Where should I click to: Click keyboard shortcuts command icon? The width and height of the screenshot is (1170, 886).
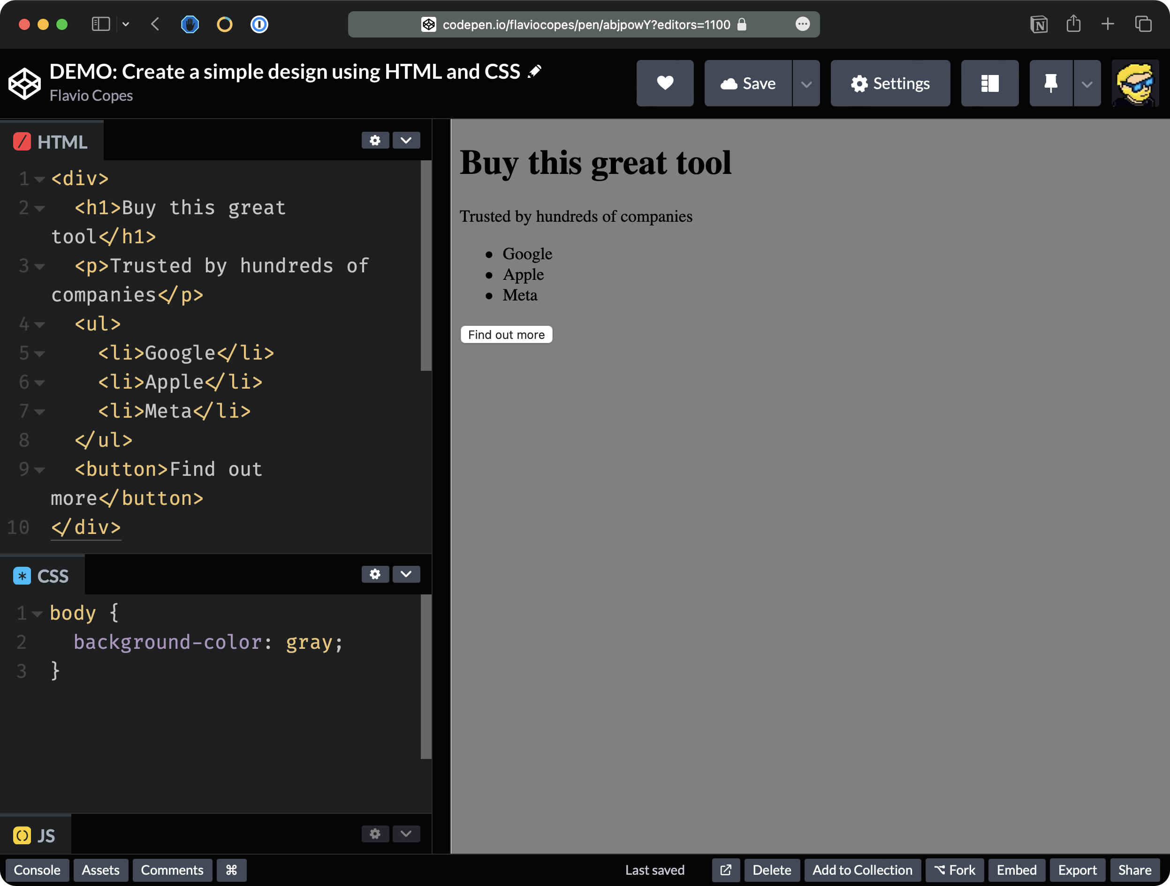coord(231,870)
